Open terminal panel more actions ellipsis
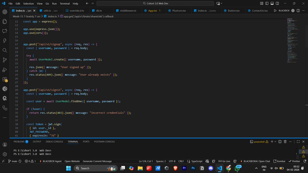Image resolution: width=308 pixels, height=173 pixels. coord(291,141)
